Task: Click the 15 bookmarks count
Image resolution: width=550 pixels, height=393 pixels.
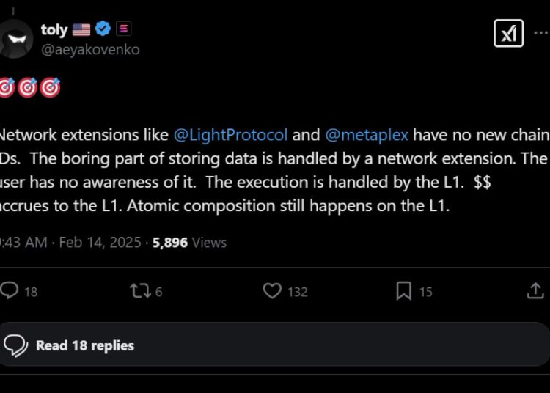Action: pos(425,292)
